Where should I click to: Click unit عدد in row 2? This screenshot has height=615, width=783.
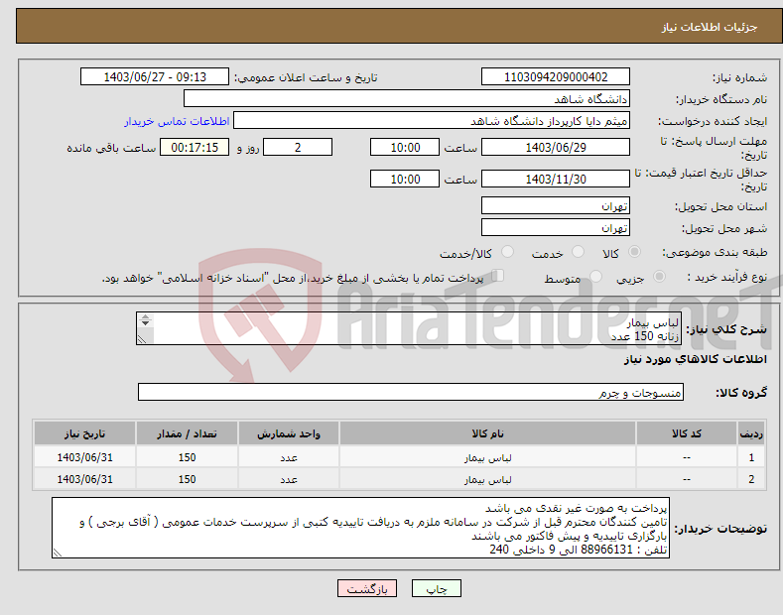[x=289, y=480]
